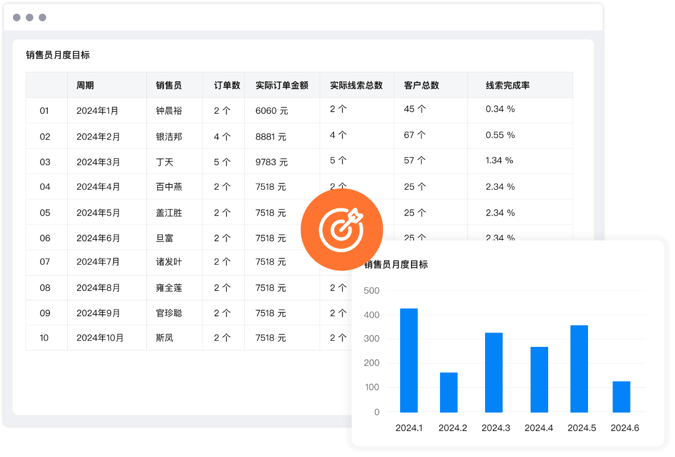The image size is (675, 457).
Task: Click order amount 9783 元 cell
Action: pyautogui.click(x=271, y=162)
